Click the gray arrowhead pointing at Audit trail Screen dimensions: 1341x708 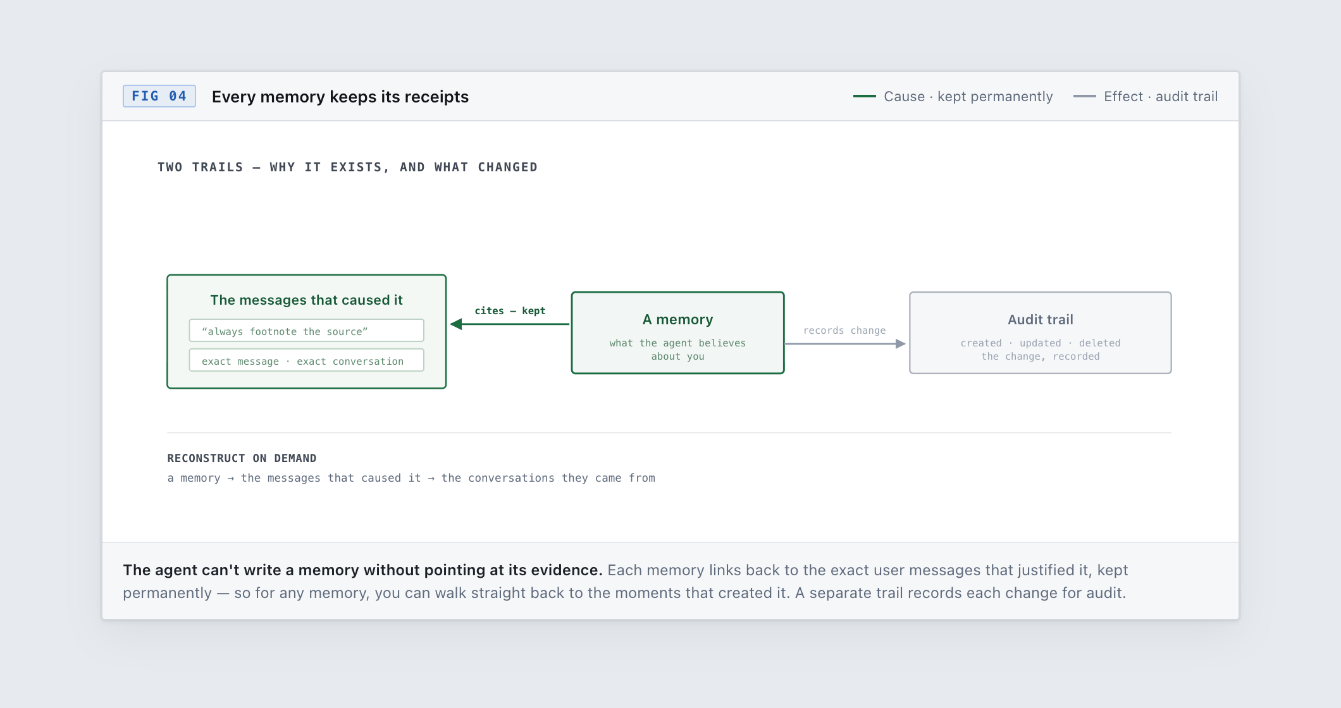[x=901, y=344]
